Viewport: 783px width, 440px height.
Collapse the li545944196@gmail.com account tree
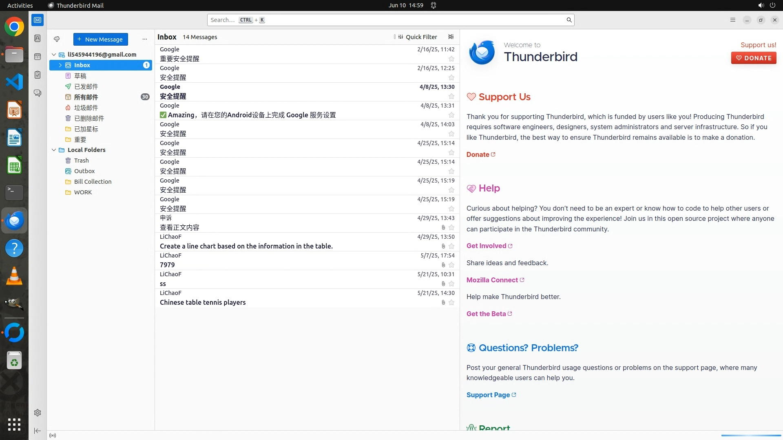coord(54,55)
